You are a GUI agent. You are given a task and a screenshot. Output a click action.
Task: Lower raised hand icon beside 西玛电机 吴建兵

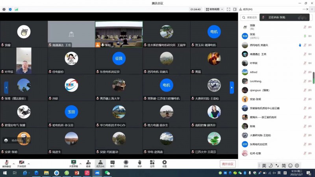pyautogui.click(x=300, y=45)
